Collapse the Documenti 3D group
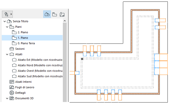The image size is (169, 105). [x=7, y=98]
